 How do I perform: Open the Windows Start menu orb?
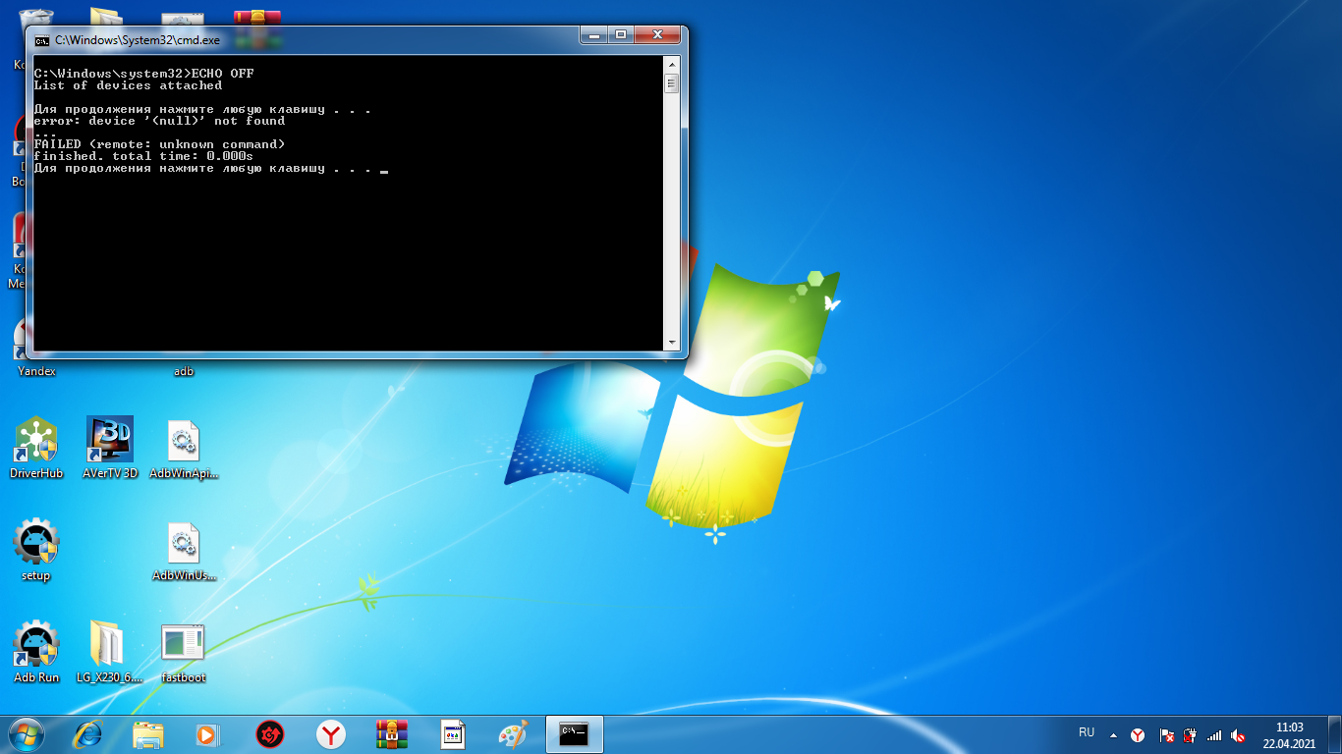(x=25, y=734)
